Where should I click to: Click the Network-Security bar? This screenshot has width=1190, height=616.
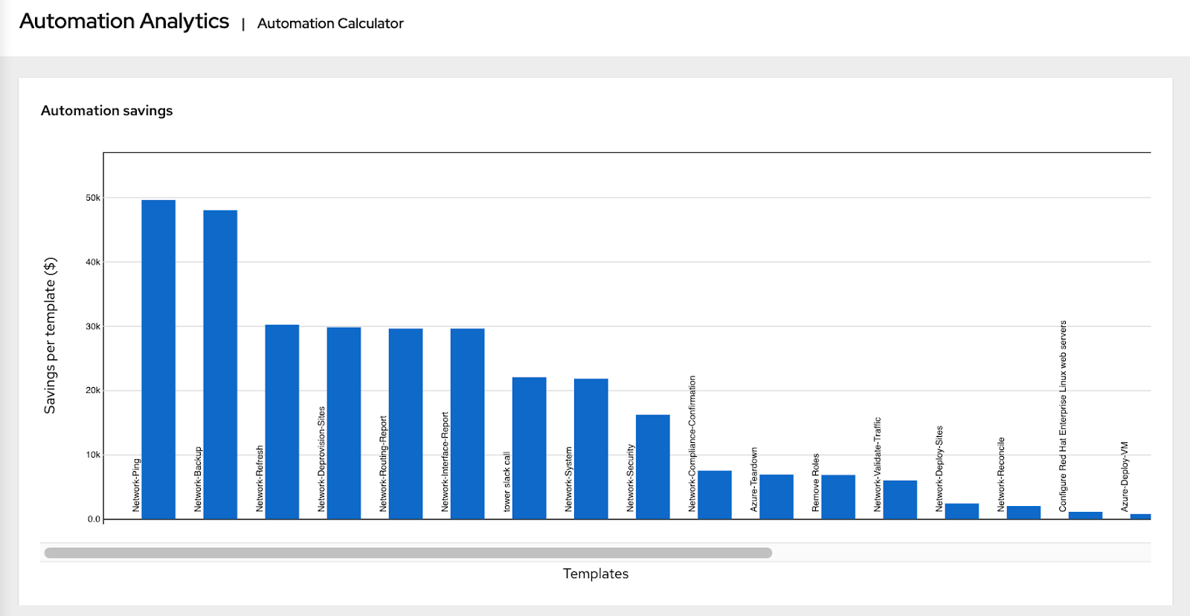(652, 467)
